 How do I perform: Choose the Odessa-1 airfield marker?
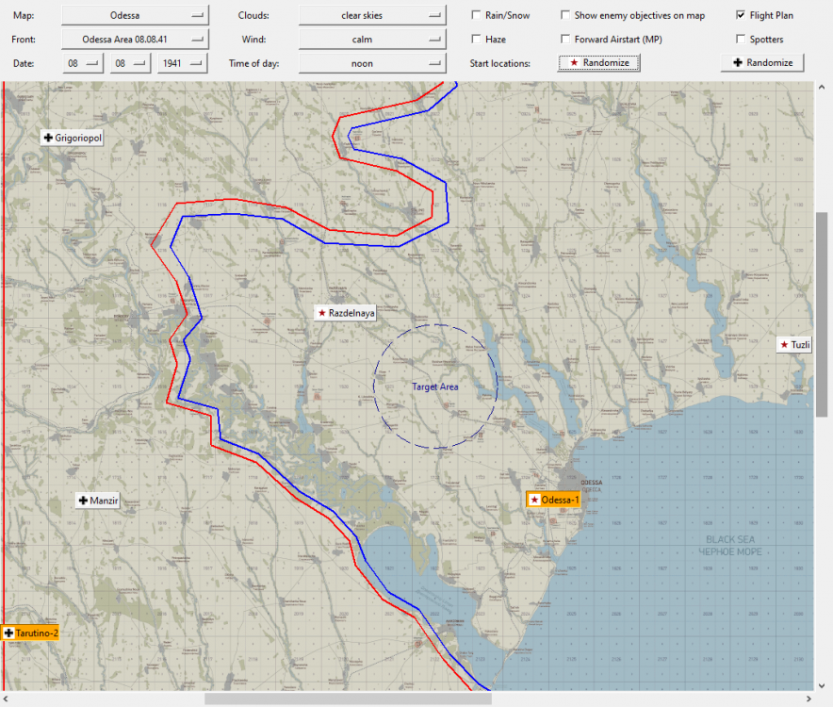[x=553, y=500]
